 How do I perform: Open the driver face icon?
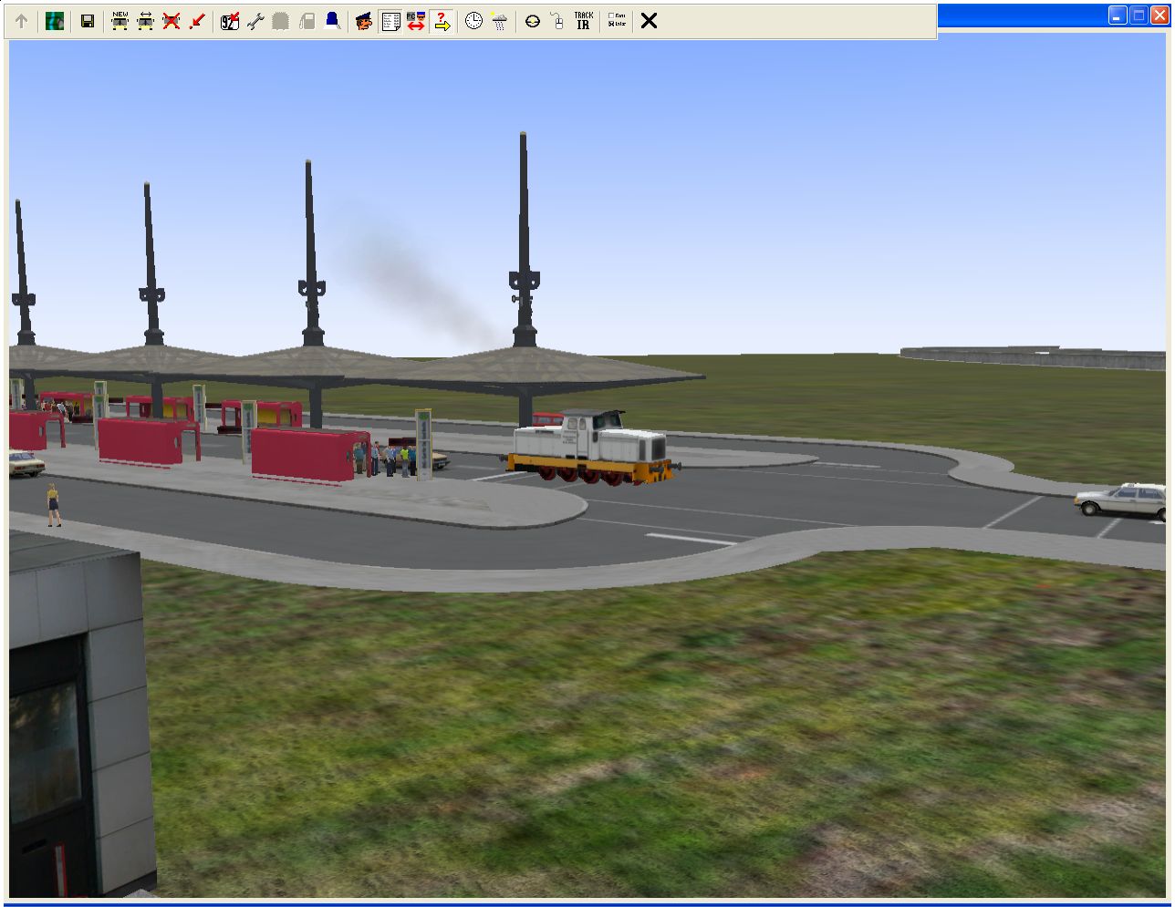364,21
